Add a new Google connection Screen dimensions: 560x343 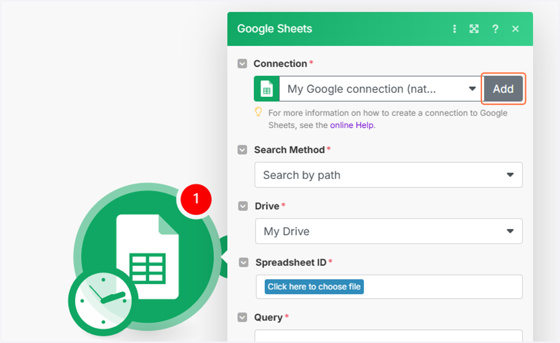point(503,89)
